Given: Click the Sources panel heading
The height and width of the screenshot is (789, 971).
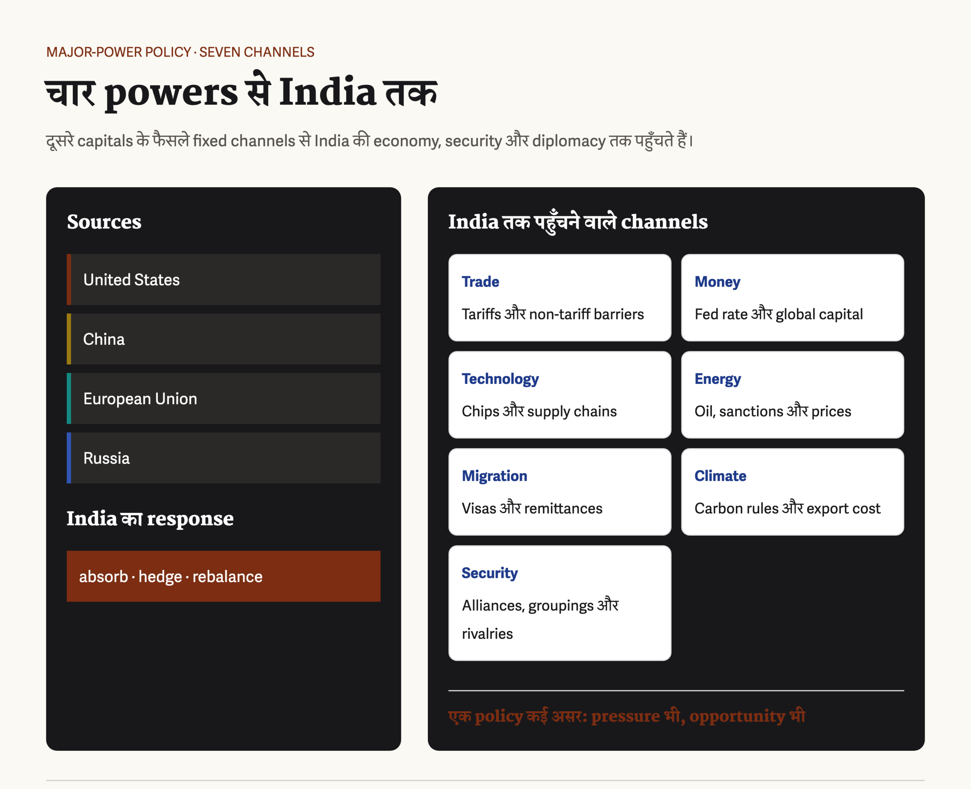Looking at the screenshot, I should tap(104, 222).
